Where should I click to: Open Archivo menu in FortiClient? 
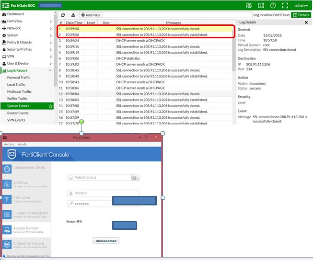[9, 144]
